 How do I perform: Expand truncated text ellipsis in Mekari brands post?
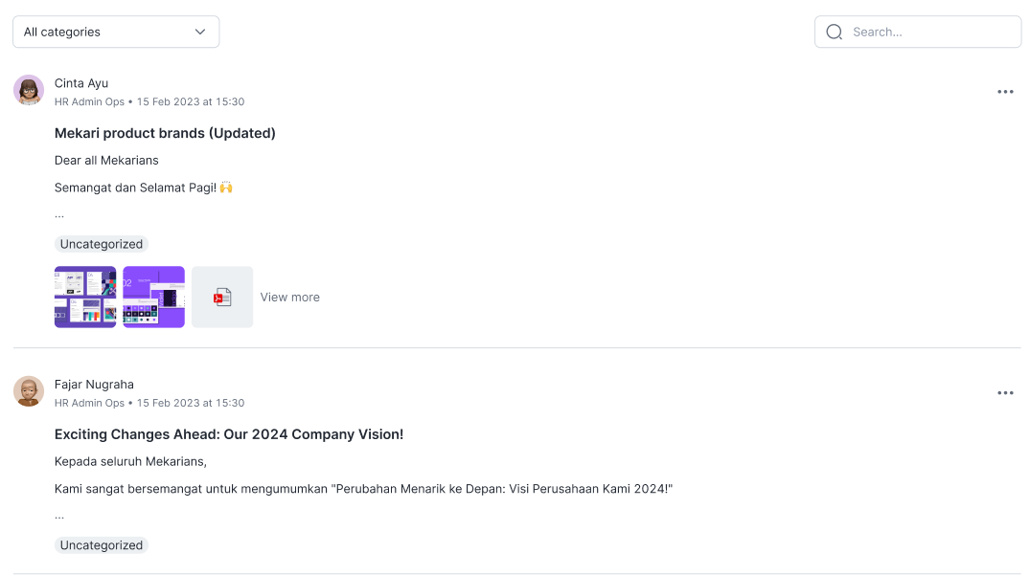point(59,215)
